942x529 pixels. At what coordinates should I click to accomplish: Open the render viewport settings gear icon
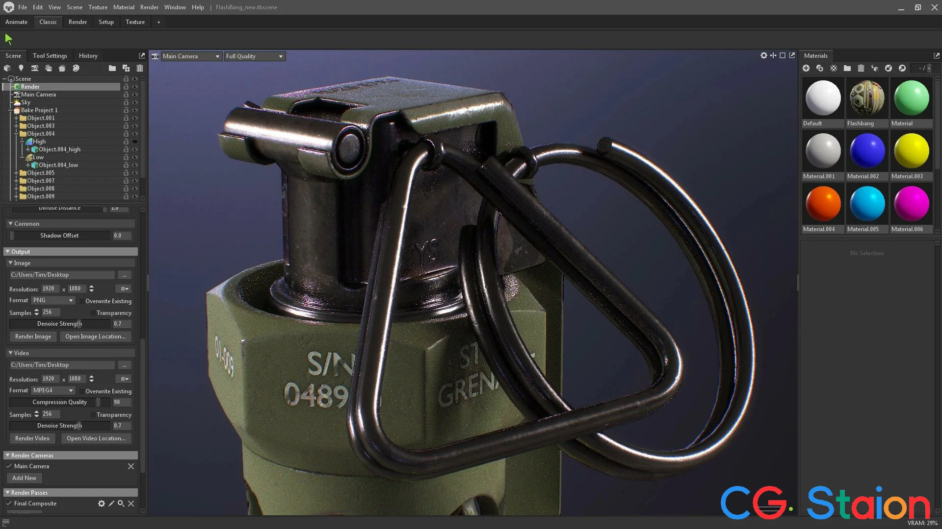tap(764, 55)
